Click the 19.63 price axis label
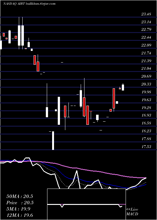The width and height of the screenshot is (157, 220). pyautogui.click(x=146, y=100)
